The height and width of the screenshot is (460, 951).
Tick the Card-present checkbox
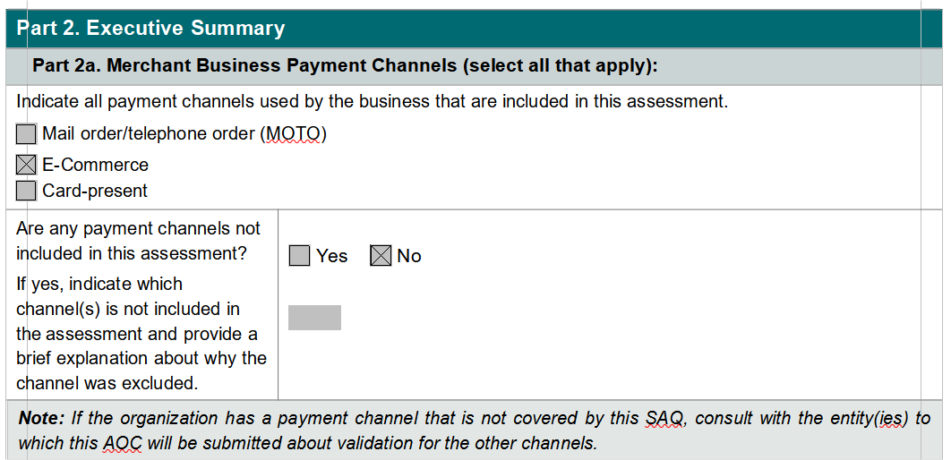[26, 191]
